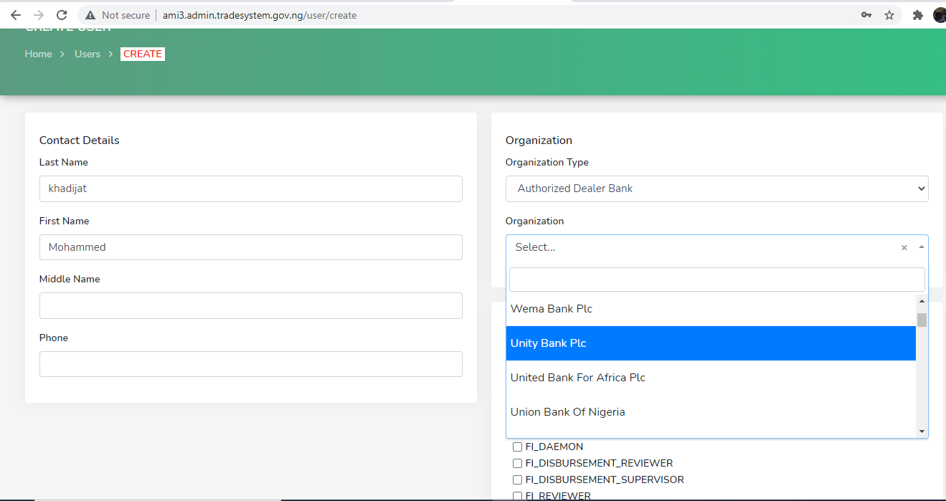Click the CREATE breadcrumb
This screenshot has width=946, height=501.
[143, 54]
